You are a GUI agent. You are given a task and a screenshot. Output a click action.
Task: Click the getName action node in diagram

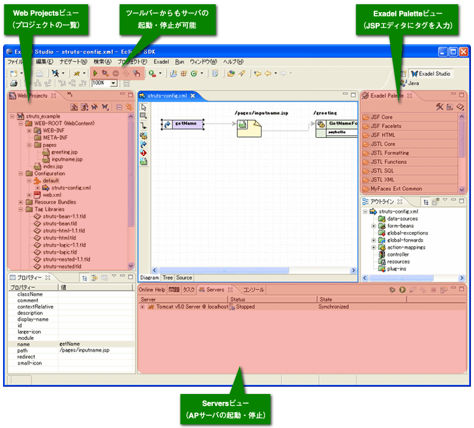tap(182, 124)
